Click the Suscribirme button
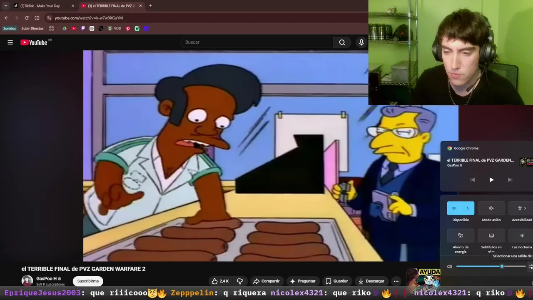 [88, 281]
